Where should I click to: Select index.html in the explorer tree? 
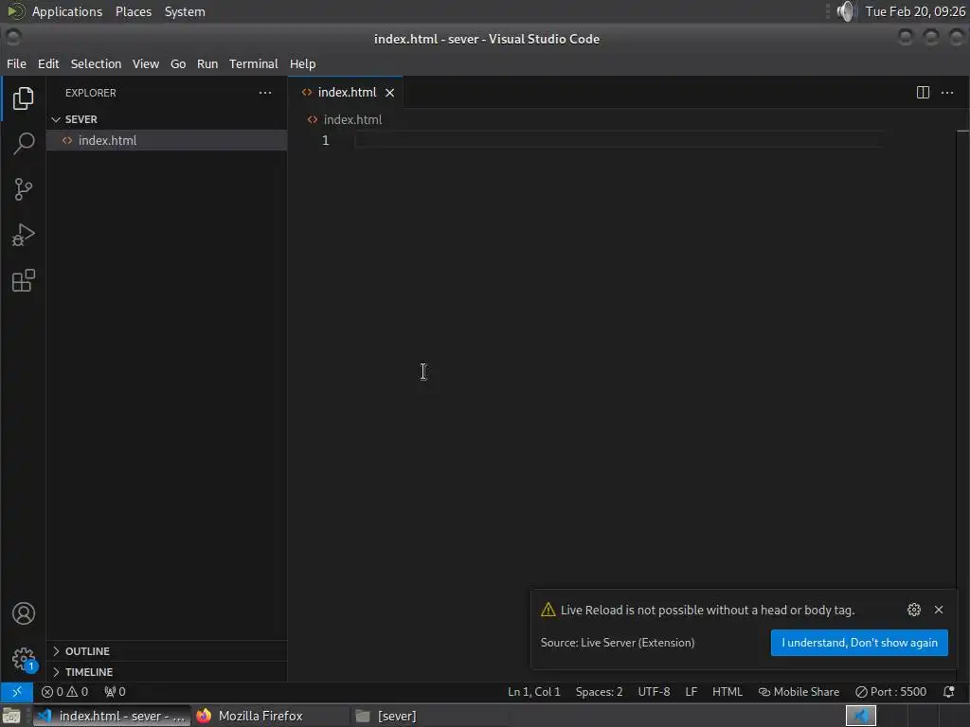[x=167, y=140]
